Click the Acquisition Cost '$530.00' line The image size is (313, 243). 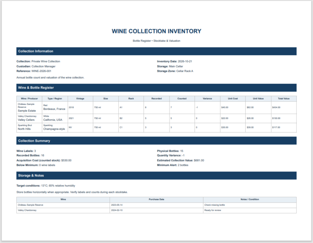[x=44, y=161]
